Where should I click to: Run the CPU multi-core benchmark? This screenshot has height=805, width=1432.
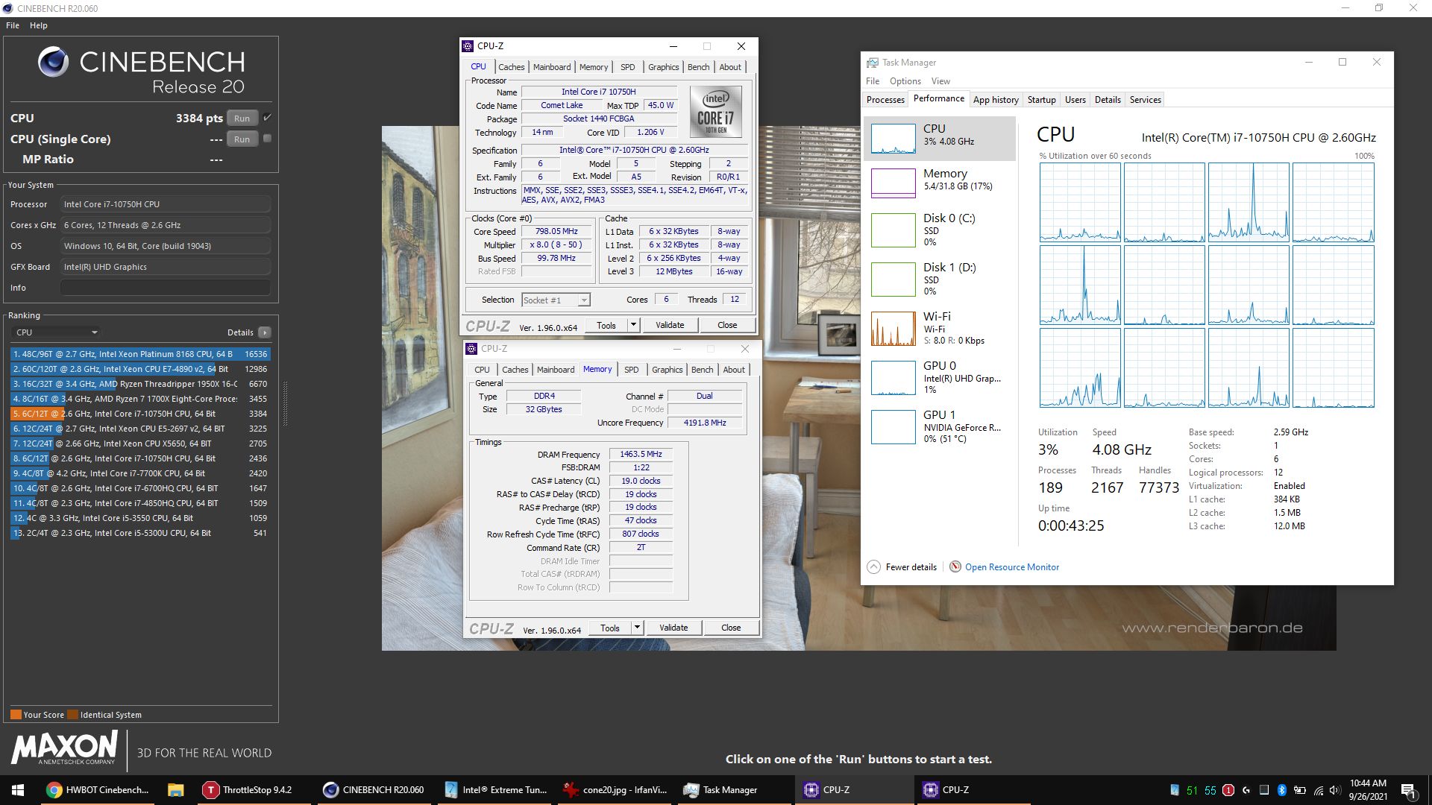coord(242,118)
